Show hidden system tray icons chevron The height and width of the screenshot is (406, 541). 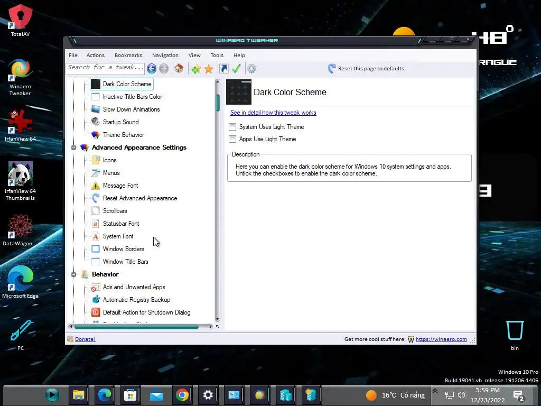[x=435, y=391]
